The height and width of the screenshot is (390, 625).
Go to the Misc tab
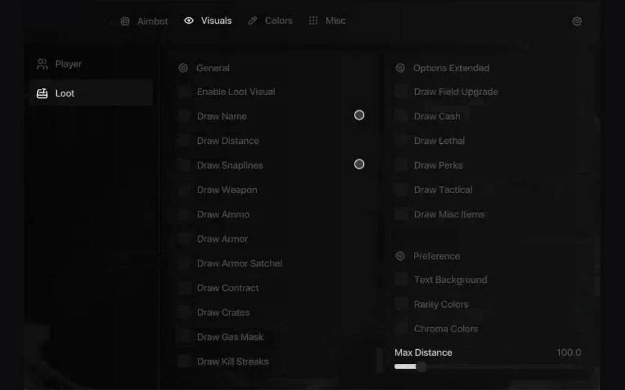click(327, 21)
